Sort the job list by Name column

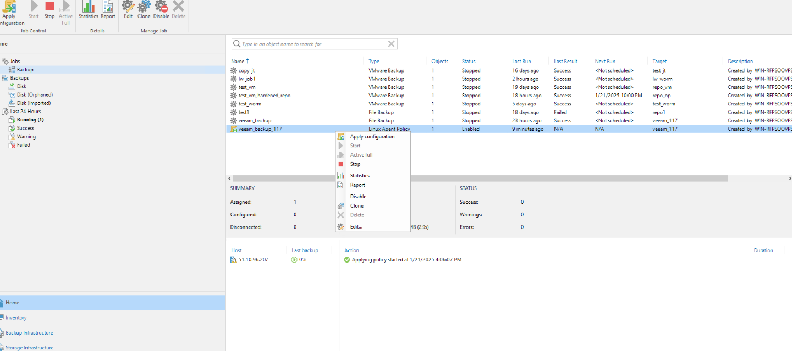pyautogui.click(x=238, y=62)
